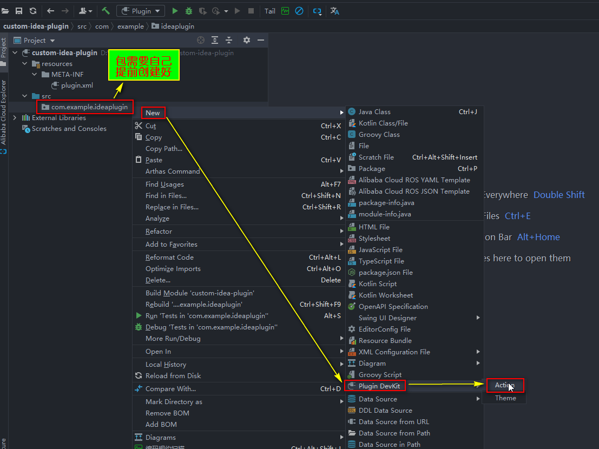599x449 pixels.
Task: Choose DDL Data Source entry
Action: click(414, 411)
